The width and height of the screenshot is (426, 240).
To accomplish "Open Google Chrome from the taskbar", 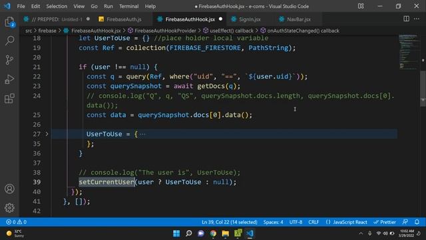I will (213, 233).
